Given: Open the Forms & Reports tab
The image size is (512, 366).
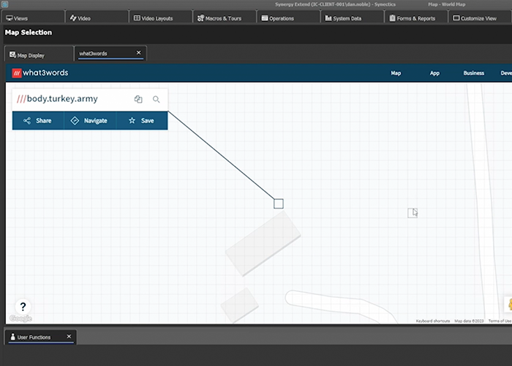Looking at the screenshot, I should 416,18.
